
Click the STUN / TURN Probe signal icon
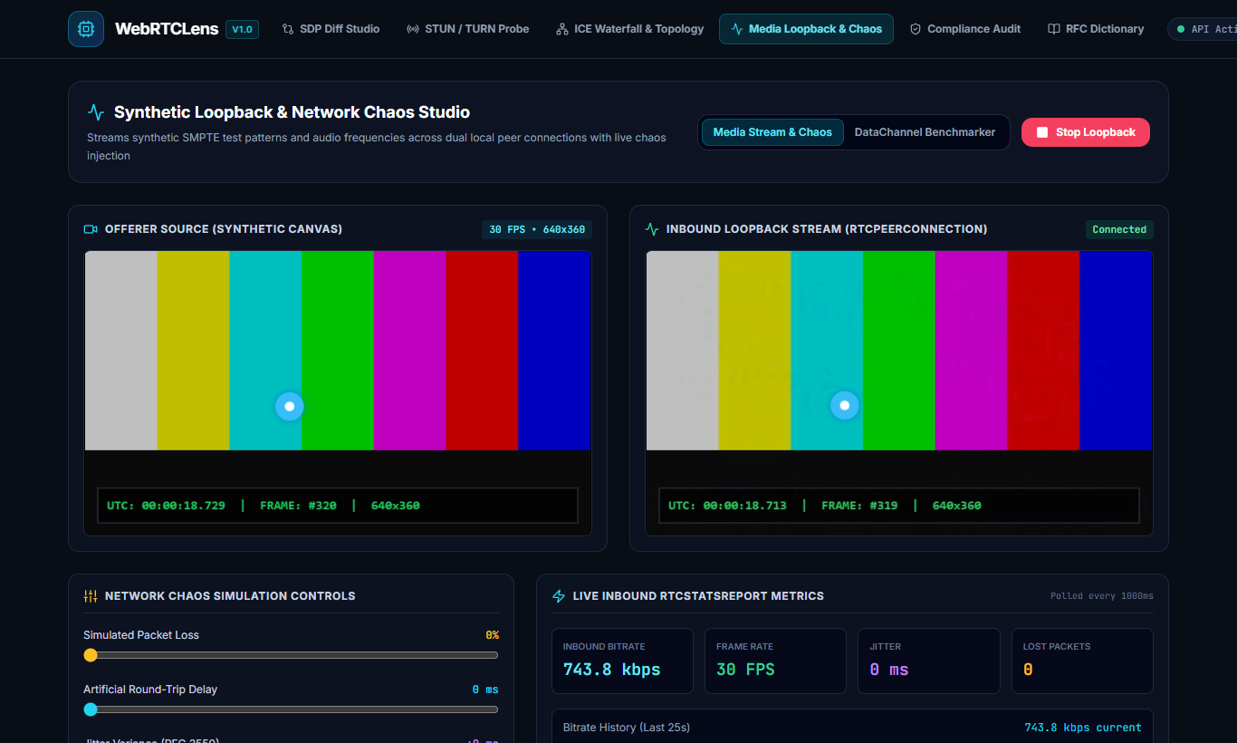coord(413,29)
